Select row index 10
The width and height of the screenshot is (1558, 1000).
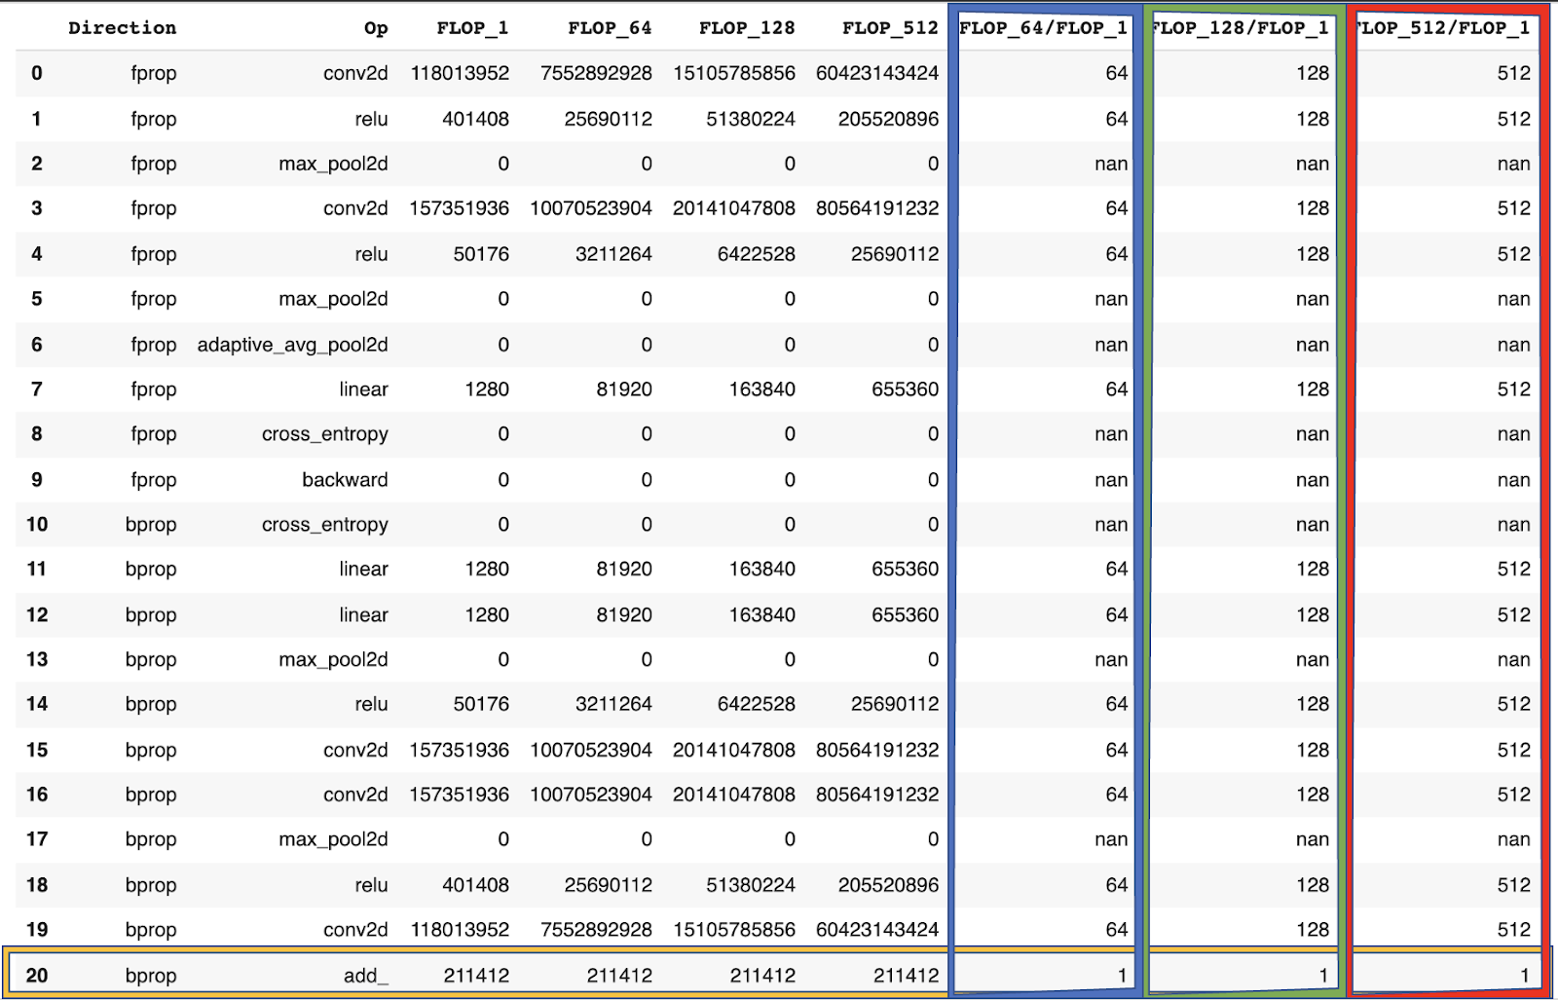(x=37, y=525)
